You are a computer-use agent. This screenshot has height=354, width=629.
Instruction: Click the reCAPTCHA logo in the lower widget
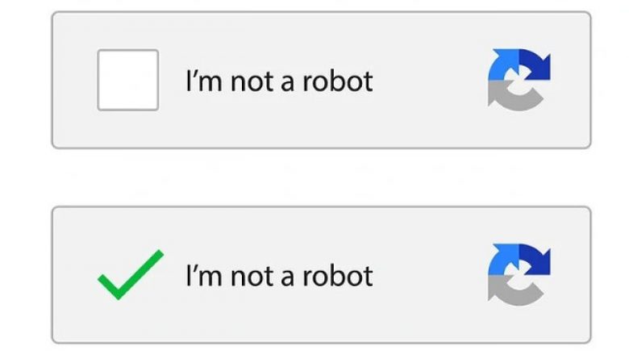pyautogui.click(x=519, y=275)
